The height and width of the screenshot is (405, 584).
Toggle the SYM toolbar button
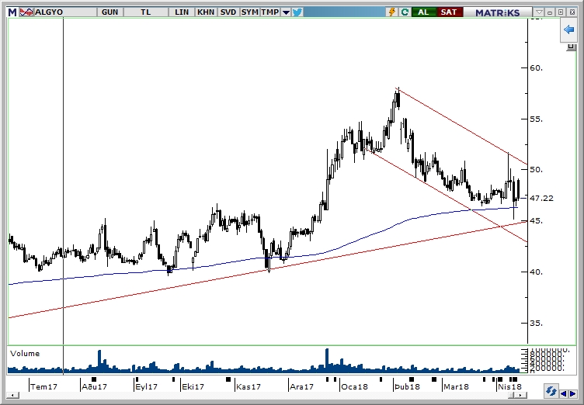tap(249, 12)
